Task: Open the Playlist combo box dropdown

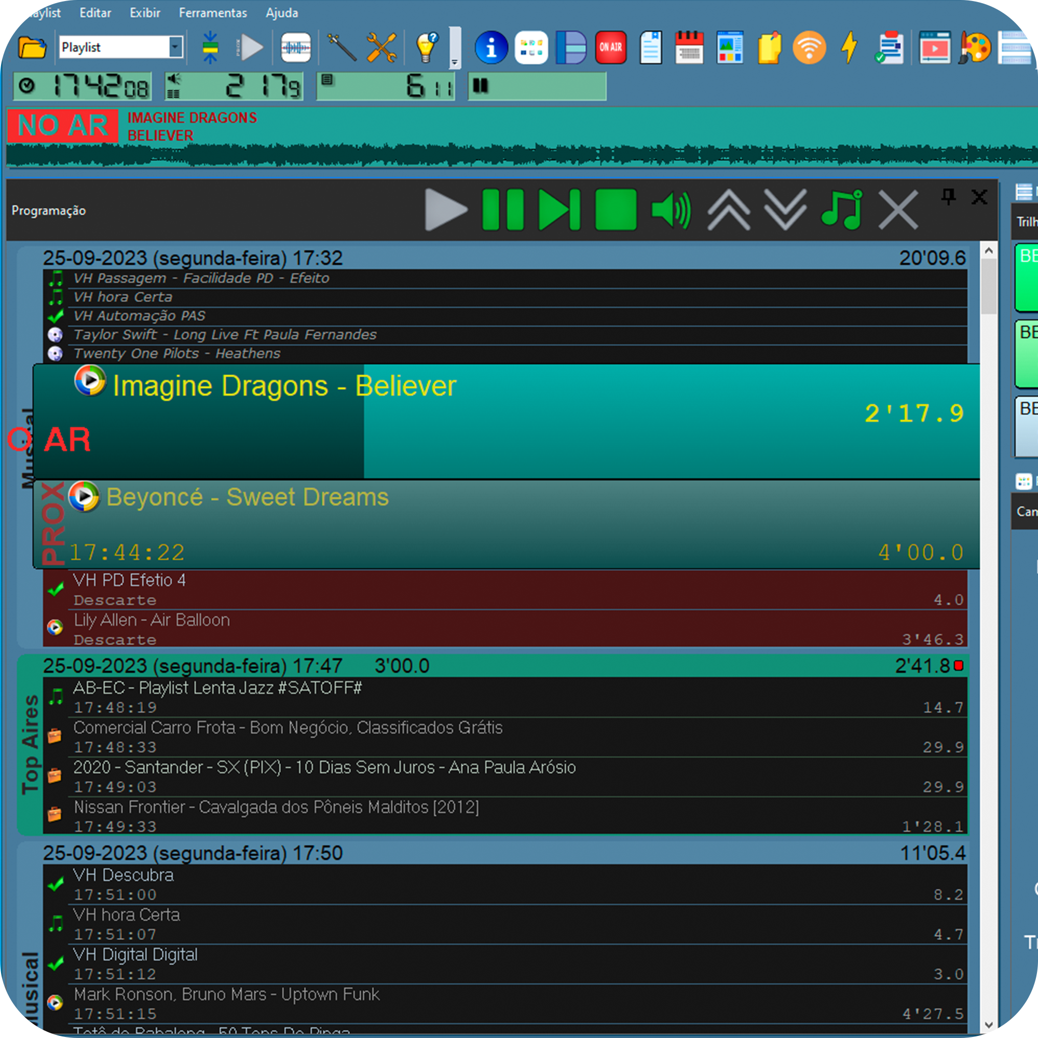Action: coord(175,47)
